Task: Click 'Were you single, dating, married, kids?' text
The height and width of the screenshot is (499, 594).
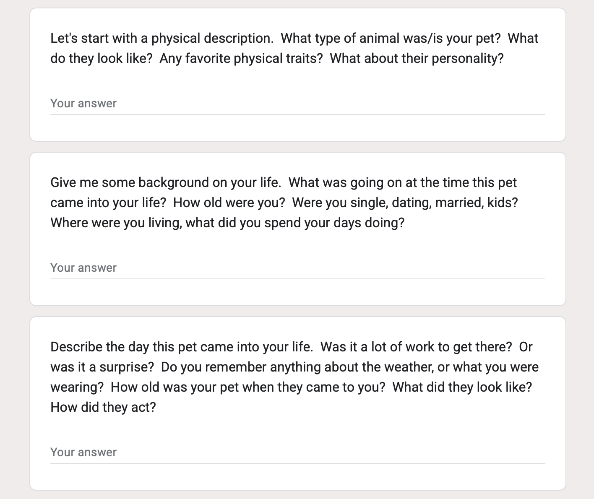Action: coord(405,203)
